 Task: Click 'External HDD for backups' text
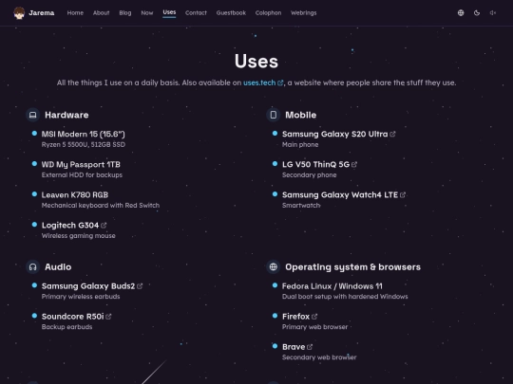[x=82, y=175]
